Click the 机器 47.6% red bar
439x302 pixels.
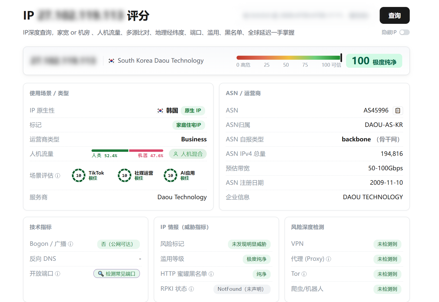pyautogui.click(x=146, y=150)
